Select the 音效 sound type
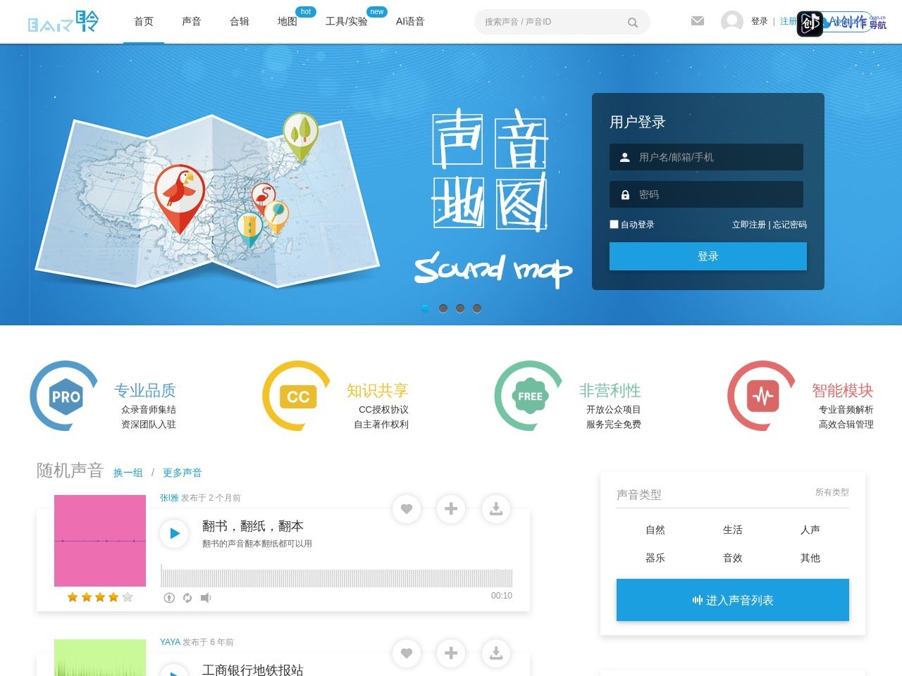The image size is (902, 676). pos(733,558)
